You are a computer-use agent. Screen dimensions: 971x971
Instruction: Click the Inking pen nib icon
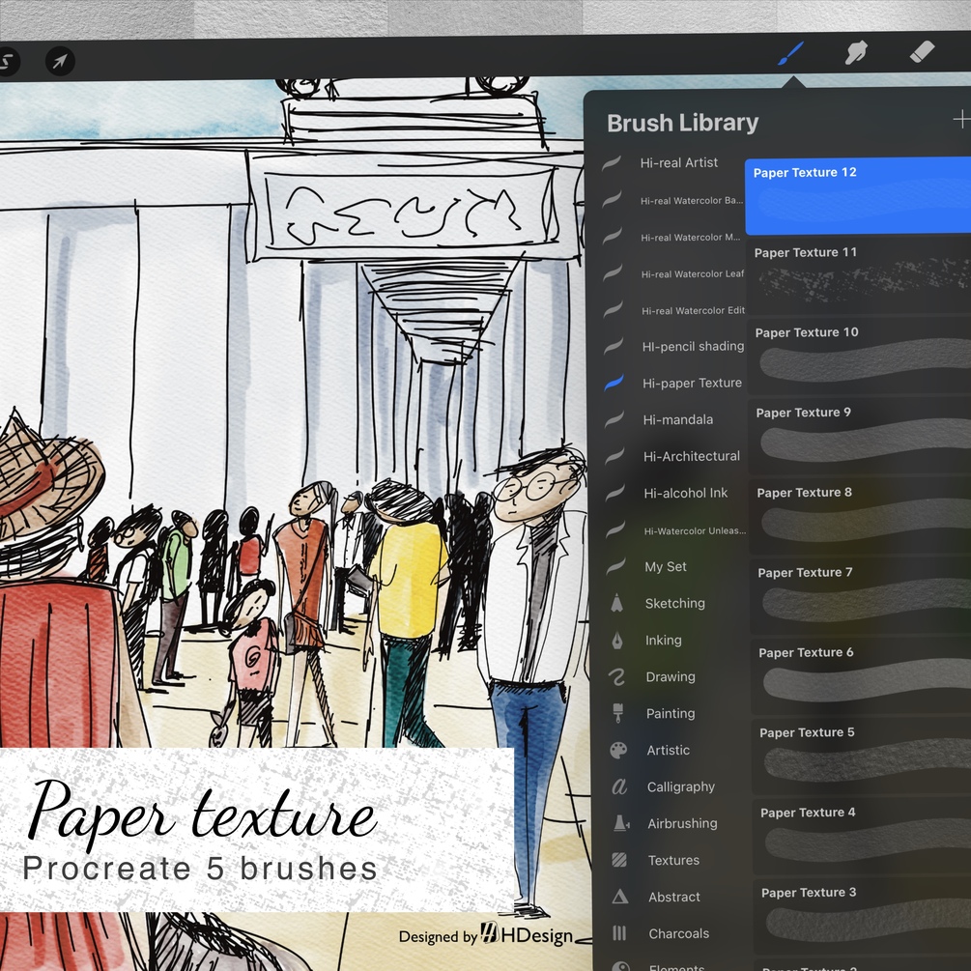[x=617, y=641]
